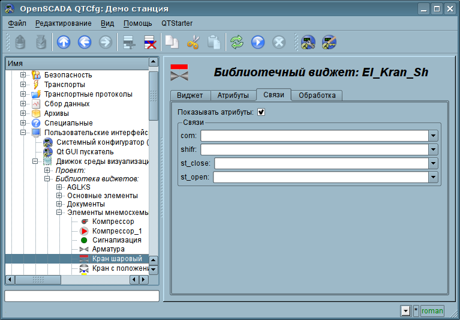This screenshot has width=460, height=320.
Task: Open the 'Редактирование' menu
Action: (63, 23)
